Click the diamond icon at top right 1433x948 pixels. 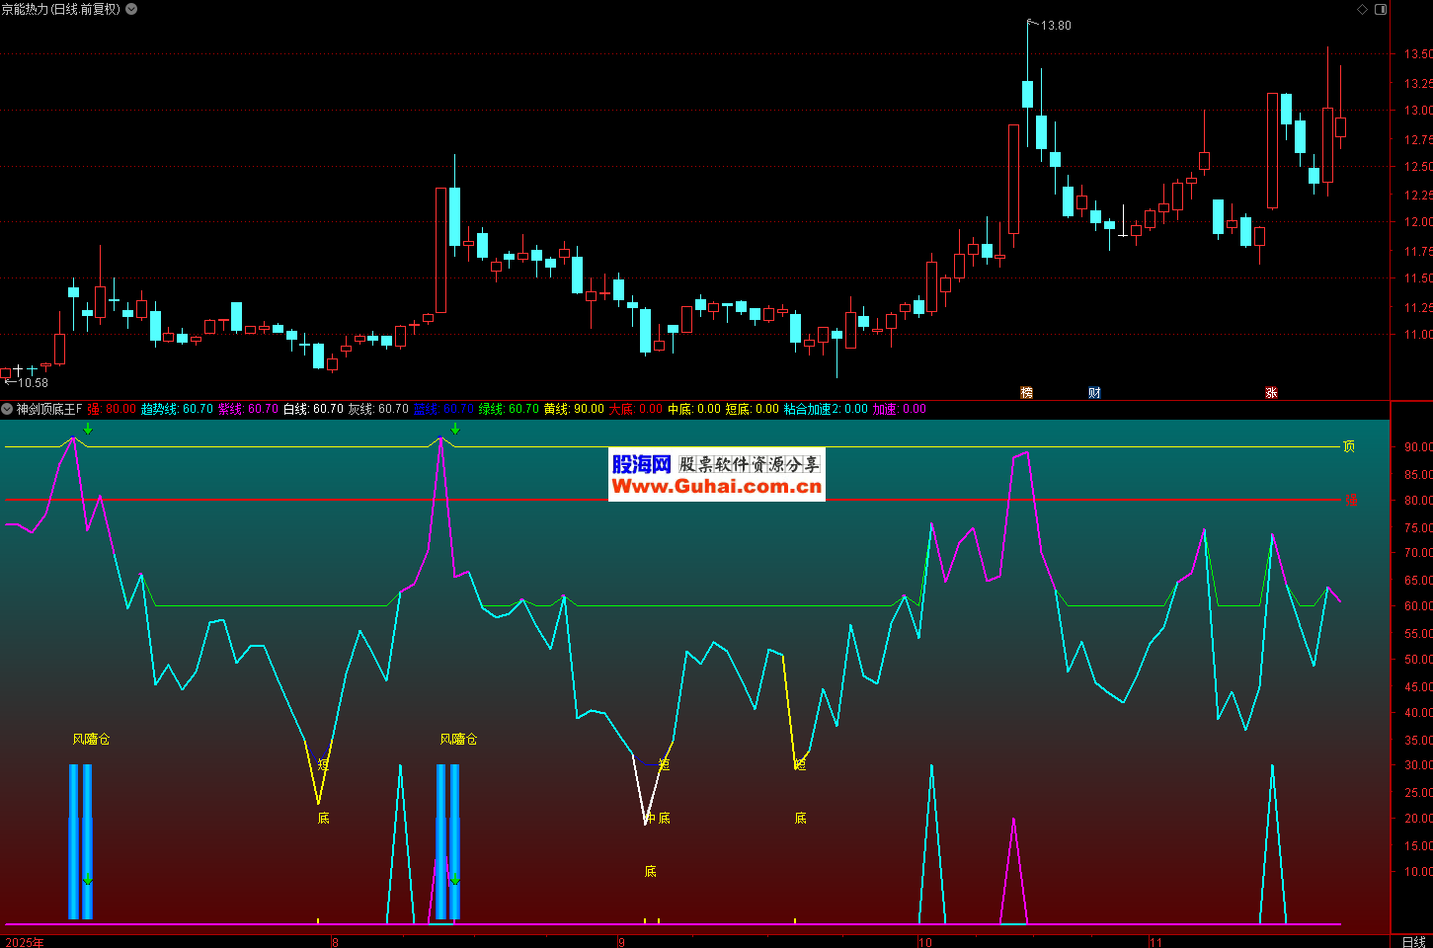click(x=1363, y=9)
